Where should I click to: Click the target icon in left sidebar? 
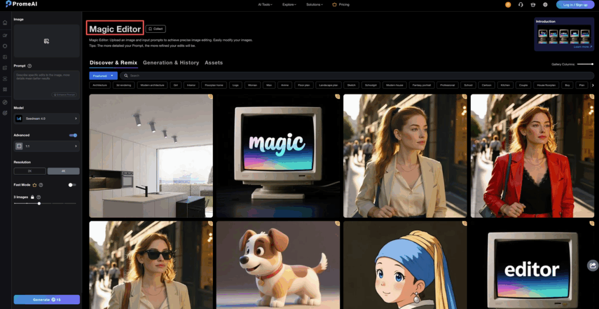click(x=5, y=113)
